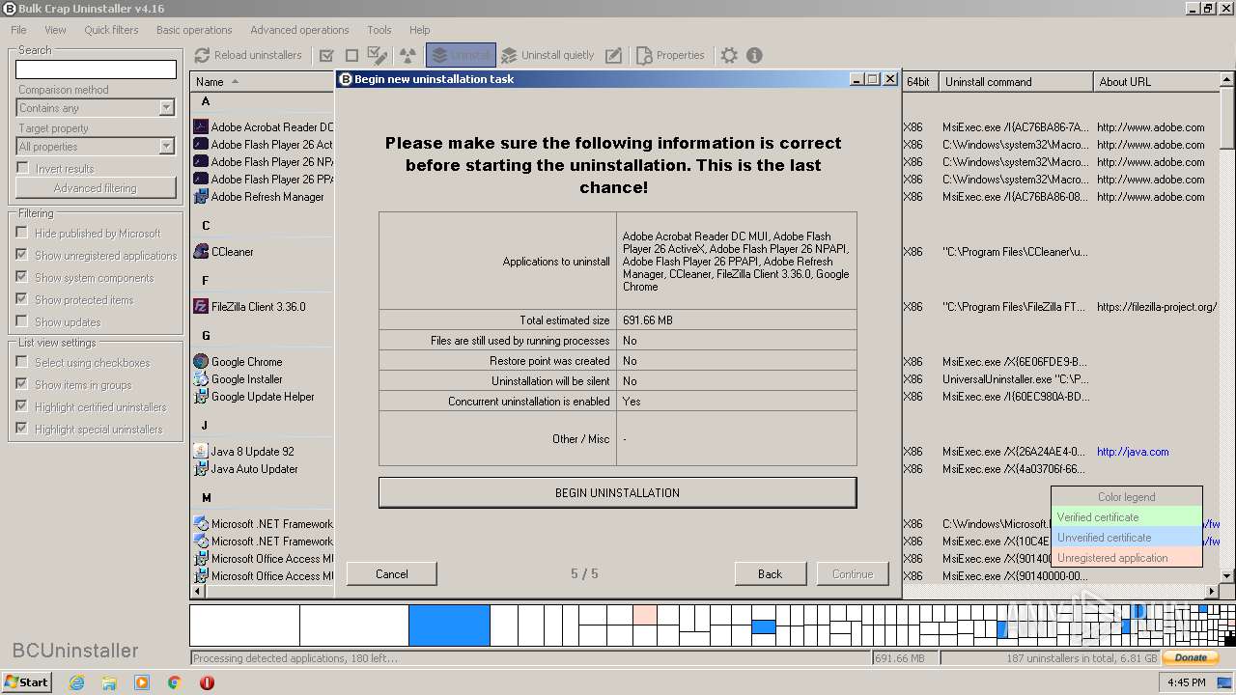Click the Uninstall command column header
Screen dimensions: 1236x695
pos(1016,82)
